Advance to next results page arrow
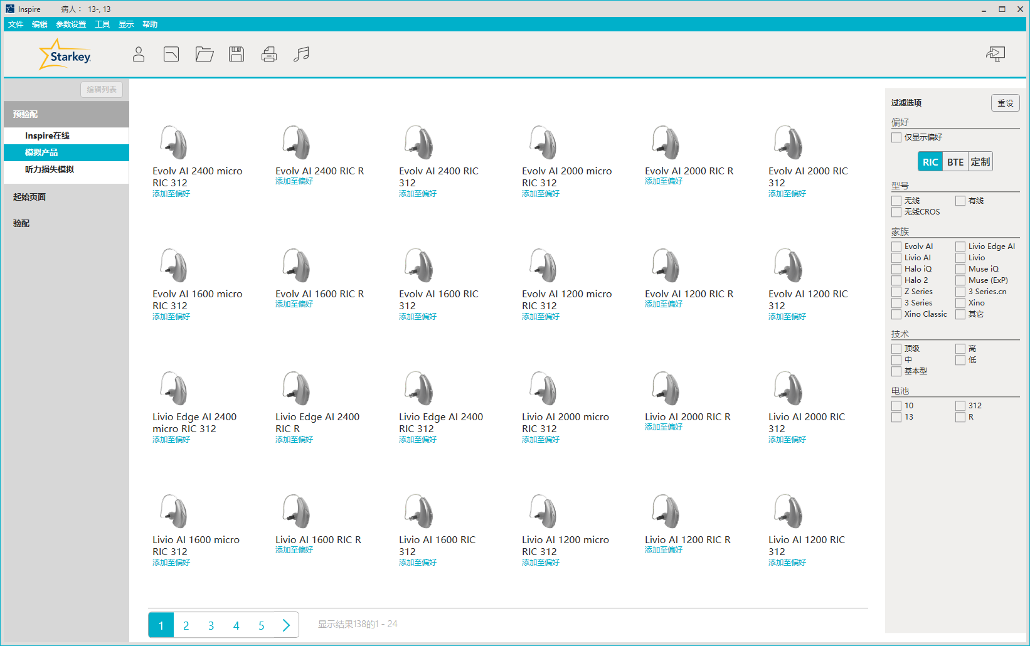The image size is (1030, 646). pyautogui.click(x=286, y=625)
